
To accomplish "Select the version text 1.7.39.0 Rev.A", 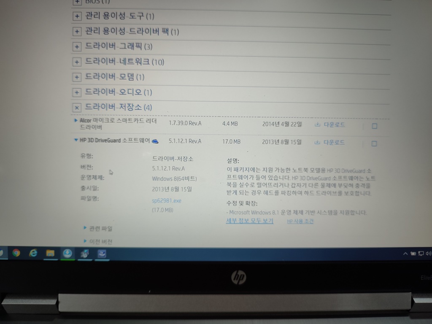I will click(x=185, y=123).
